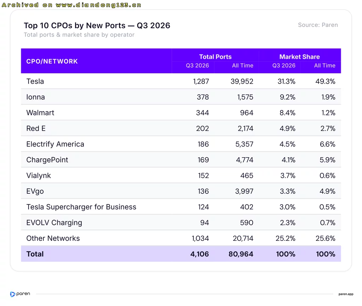Select the '964' all-time ports for Walmart
The image size is (362, 306).
pyautogui.click(x=246, y=113)
